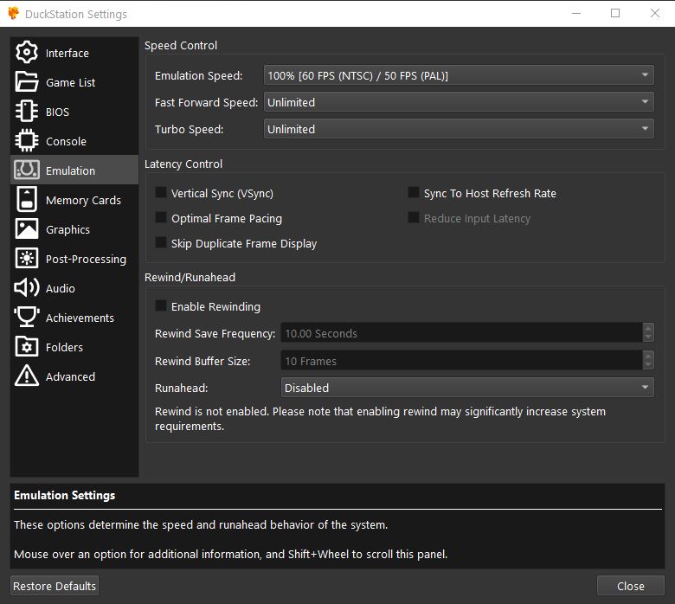Click the Folders settings icon

click(27, 346)
